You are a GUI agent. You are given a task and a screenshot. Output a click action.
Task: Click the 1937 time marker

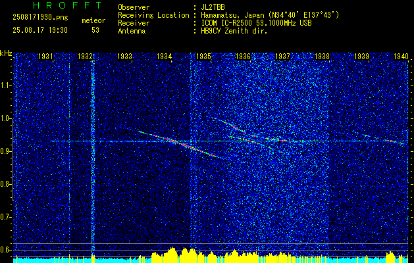click(282, 56)
